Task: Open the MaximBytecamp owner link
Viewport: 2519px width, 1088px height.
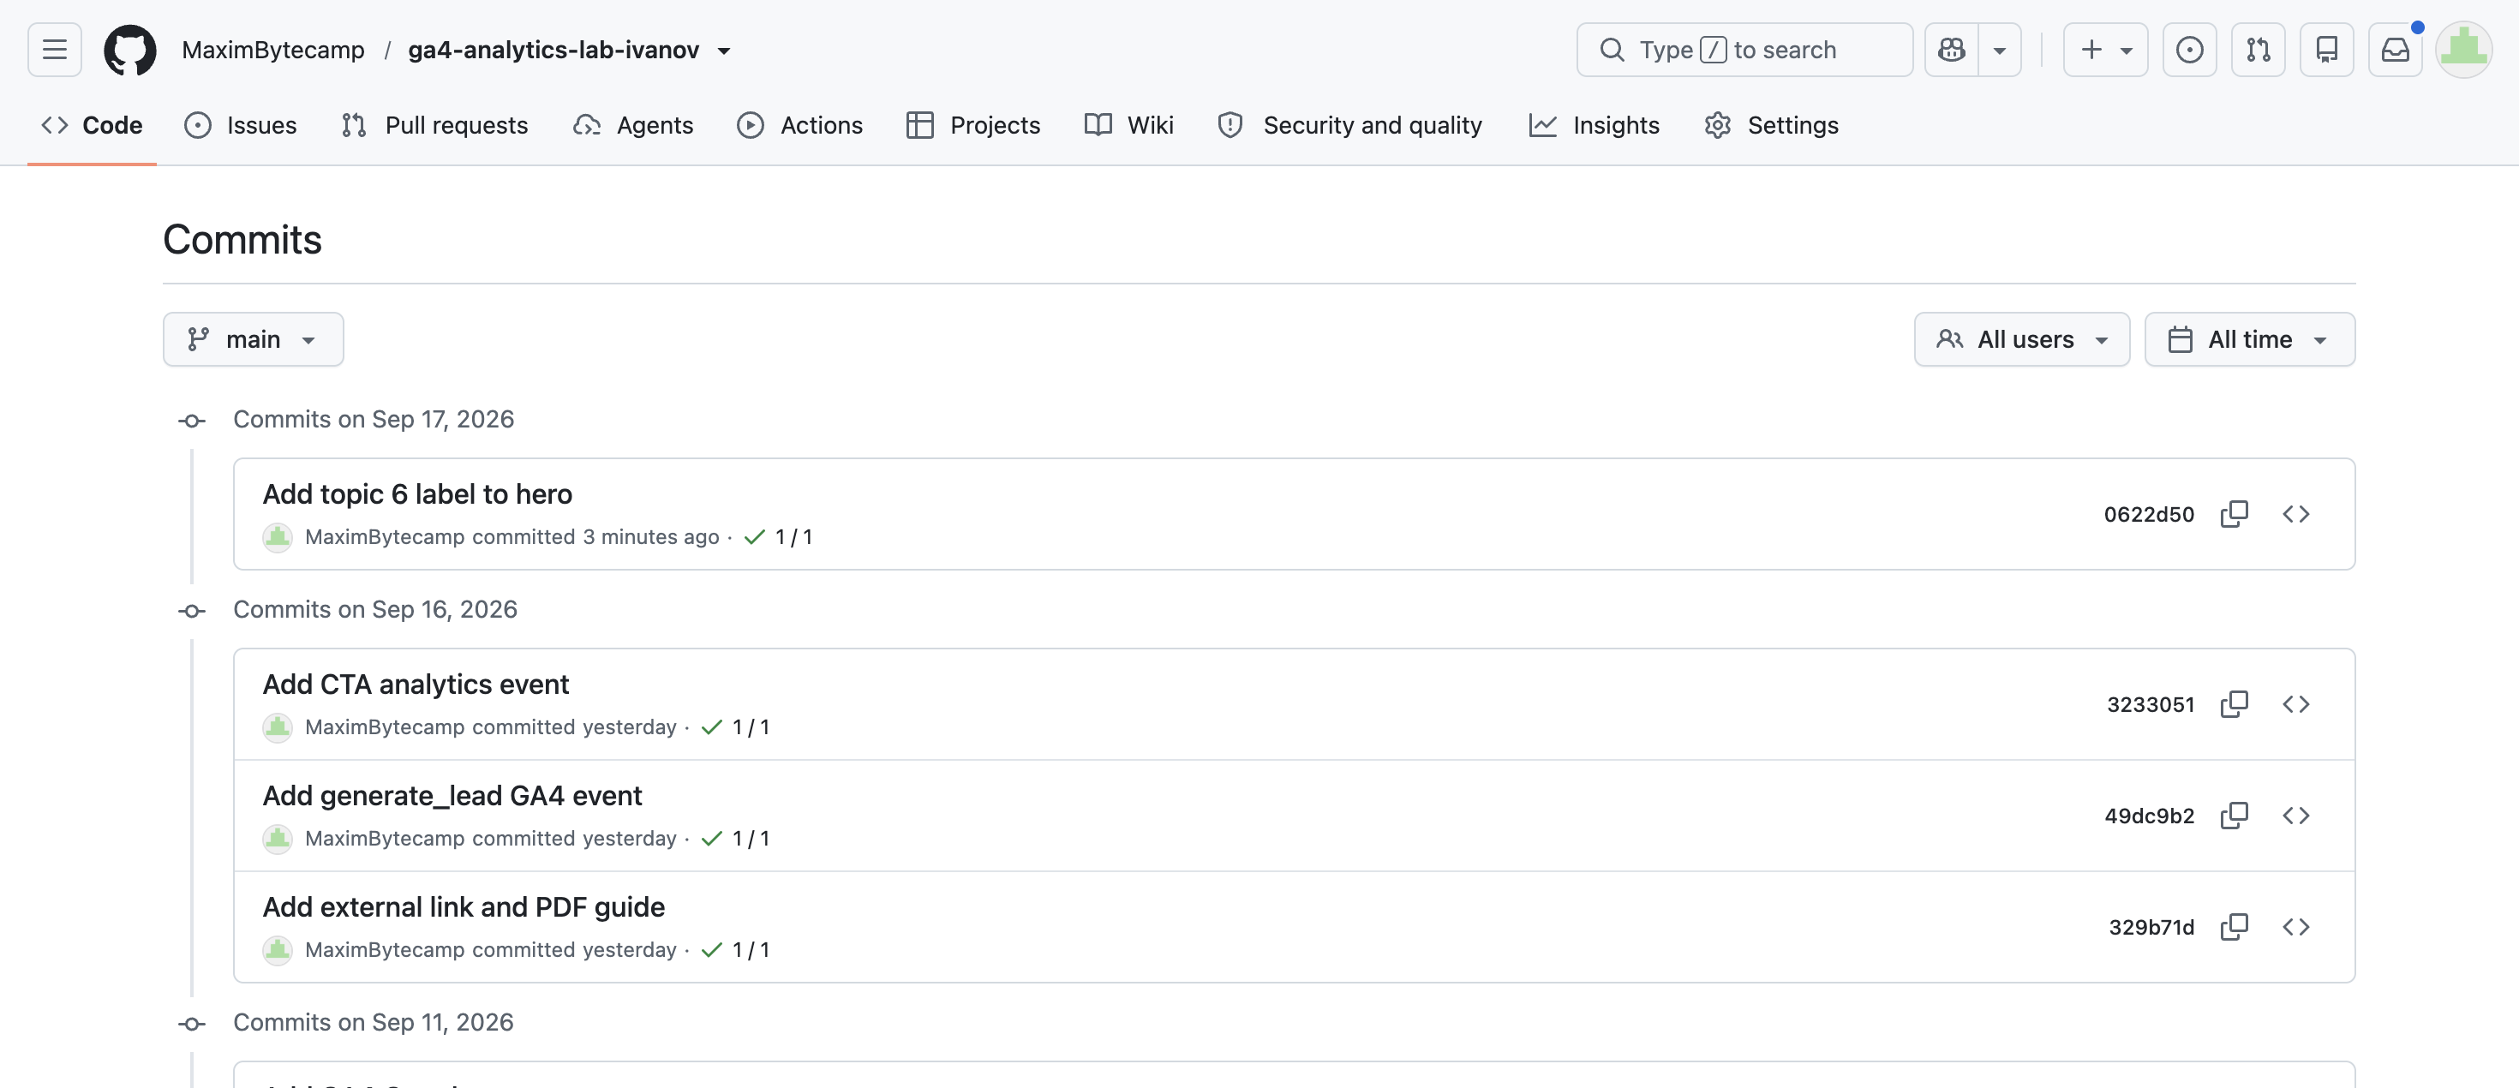Action: 272,50
